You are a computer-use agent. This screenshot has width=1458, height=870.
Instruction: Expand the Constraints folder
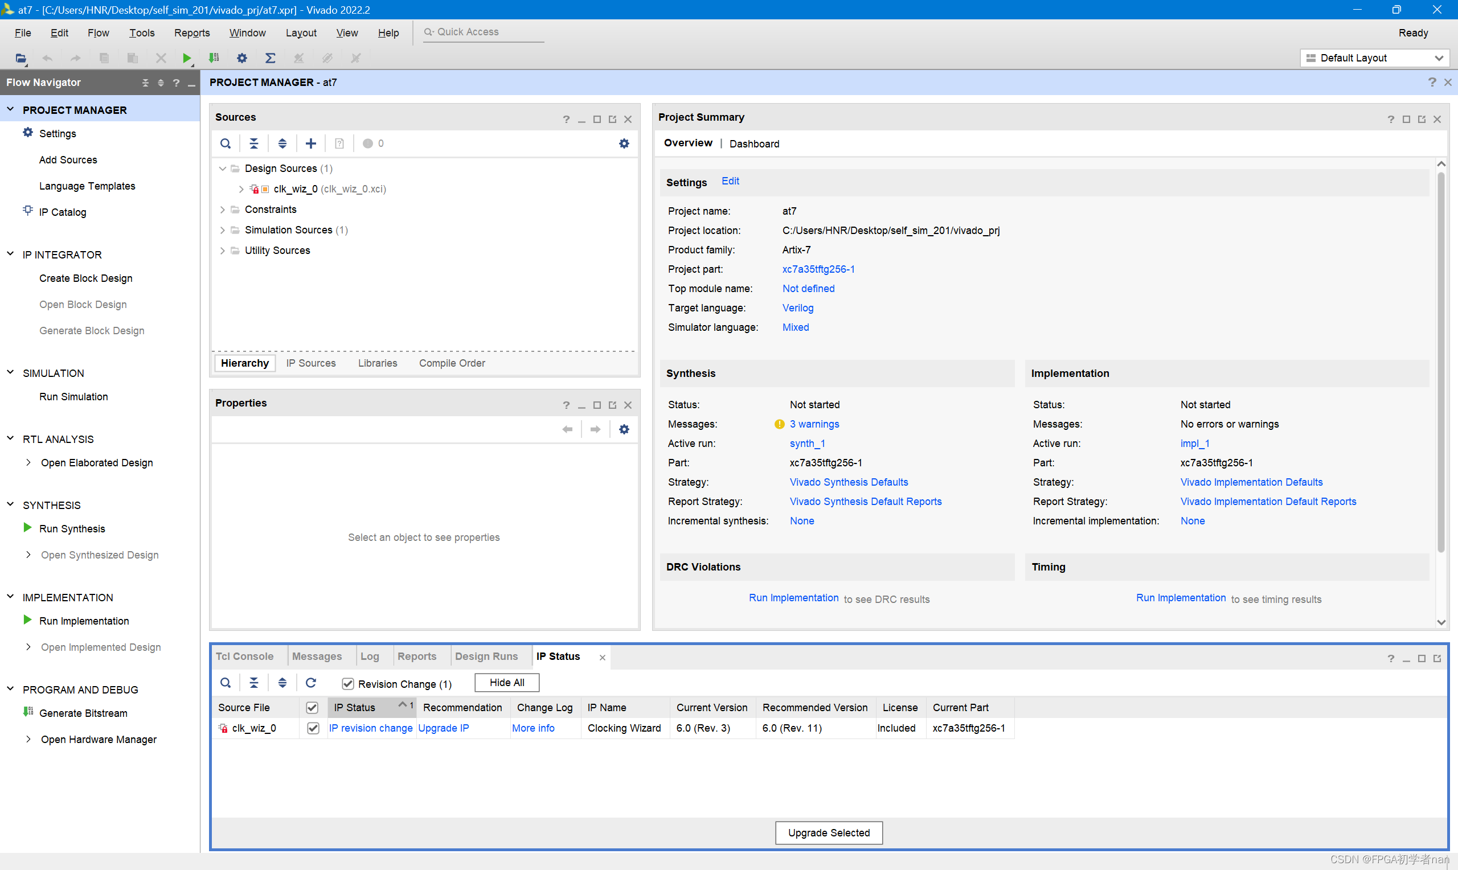pyautogui.click(x=222, y=210)
